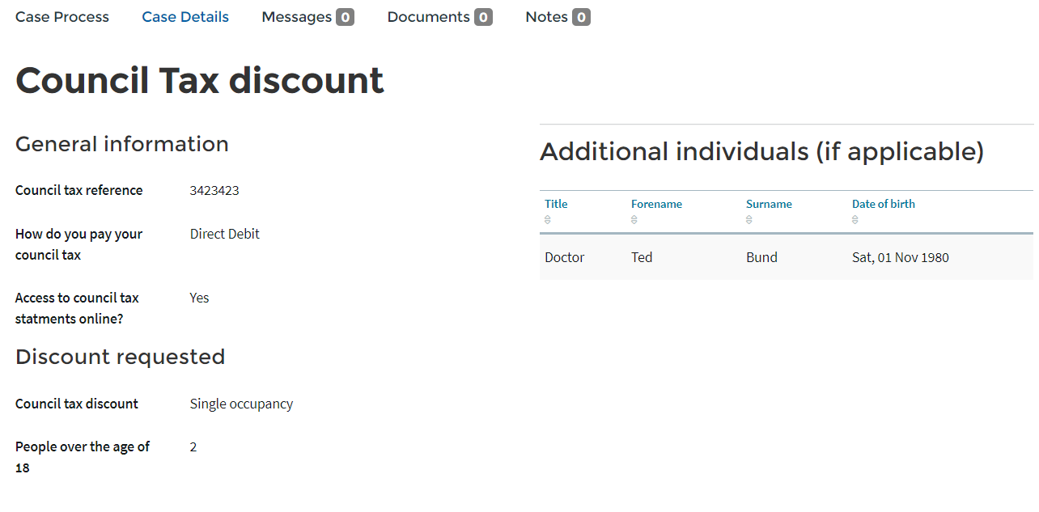
Task: Click the Messages count badge
Action: (x=345, y=17)
